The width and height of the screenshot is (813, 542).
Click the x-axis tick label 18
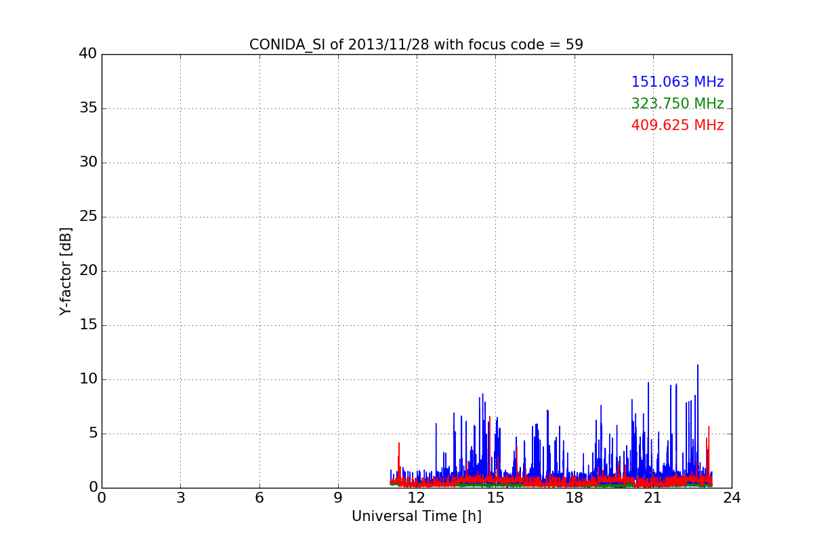click(x=575, y=498)
